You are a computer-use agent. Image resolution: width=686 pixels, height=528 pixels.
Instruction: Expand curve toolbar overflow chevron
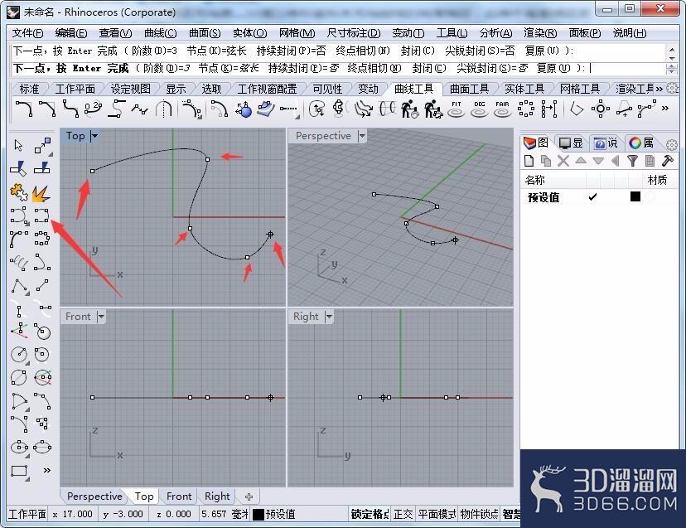(x=665, y=108)
